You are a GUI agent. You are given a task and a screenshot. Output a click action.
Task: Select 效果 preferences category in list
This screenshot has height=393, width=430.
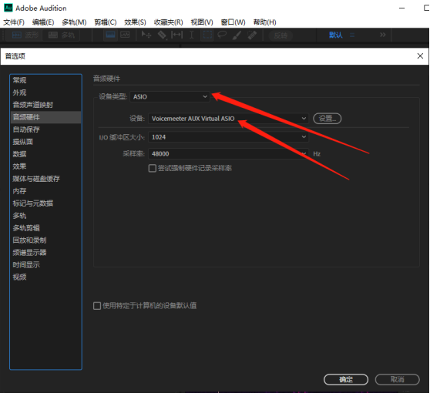point(45,166)
